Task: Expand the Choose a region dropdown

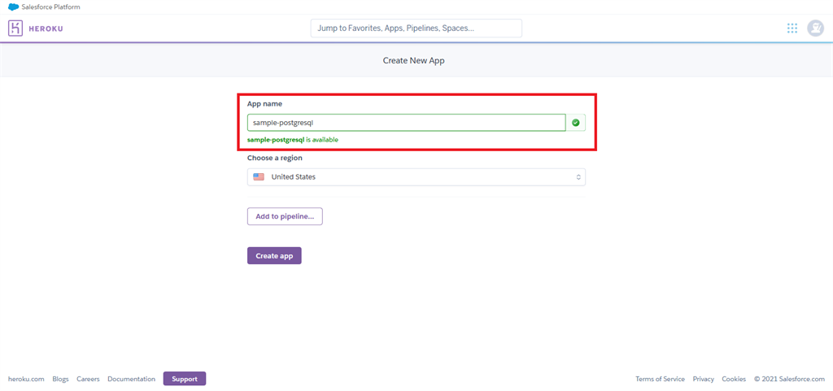Action: (x=416, y=177)
